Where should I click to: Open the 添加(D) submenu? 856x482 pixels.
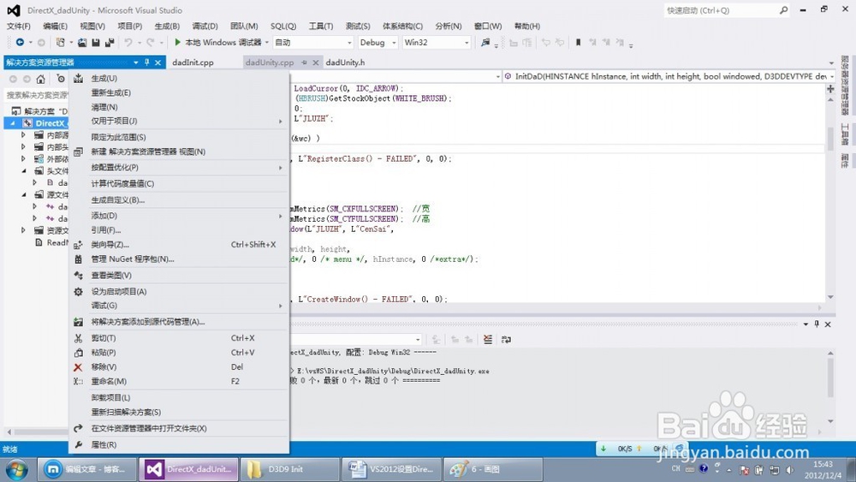180,216
